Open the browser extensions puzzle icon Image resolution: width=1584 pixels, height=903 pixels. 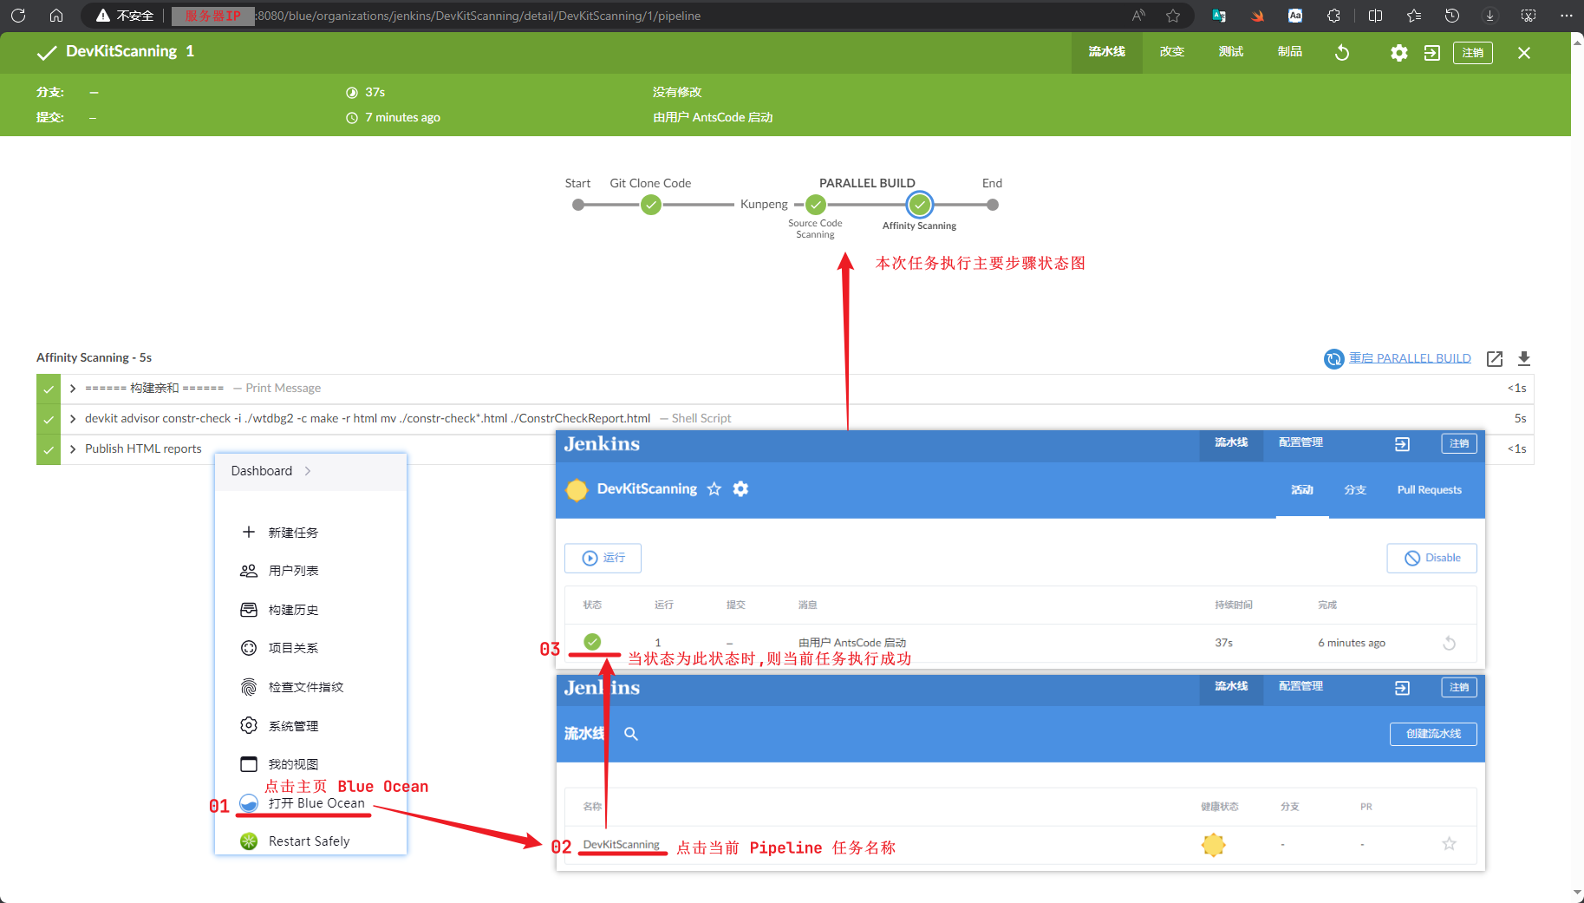[x=1333, y=16]
